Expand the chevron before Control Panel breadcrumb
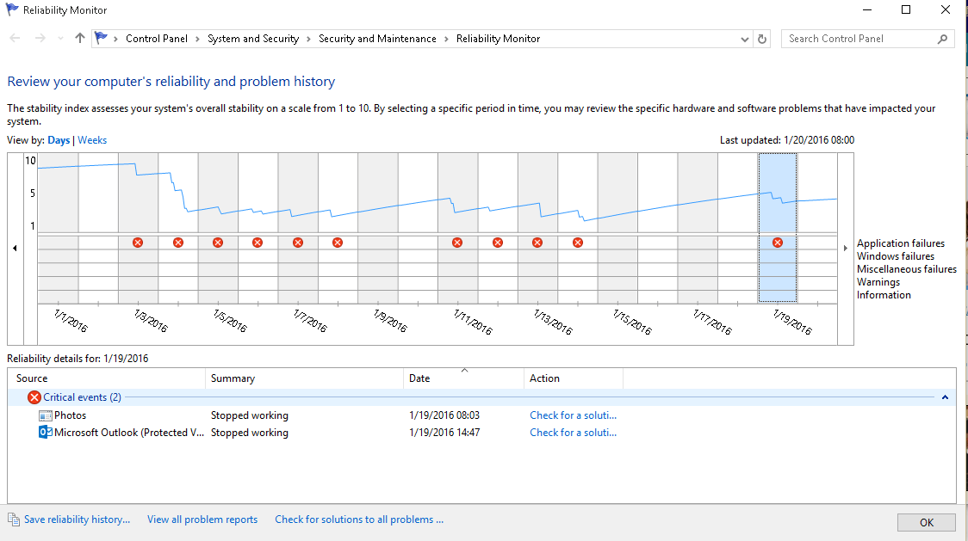Image resolution: width=968 pixels, height=541 pixels. [115, 39]
